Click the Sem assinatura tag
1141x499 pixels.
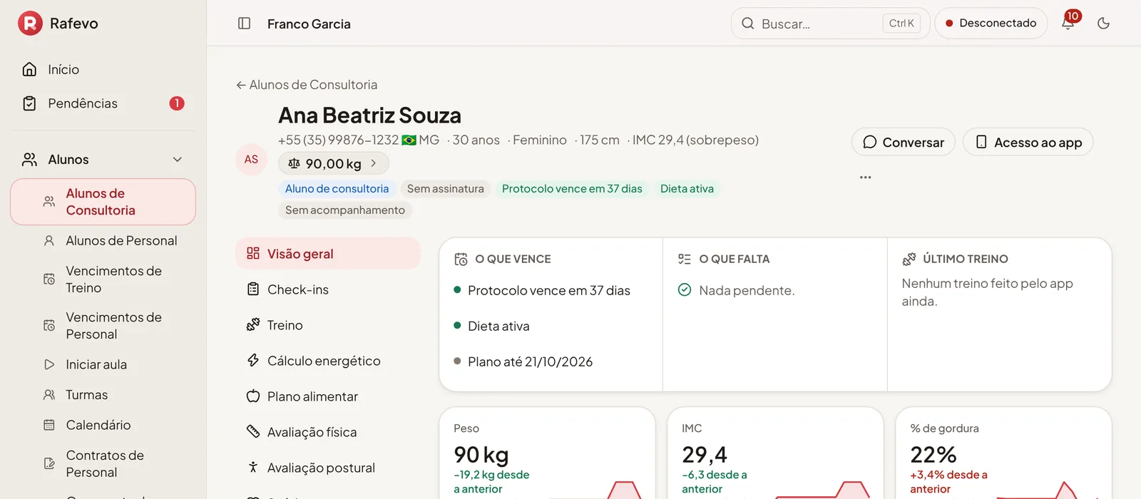point(446,189)
